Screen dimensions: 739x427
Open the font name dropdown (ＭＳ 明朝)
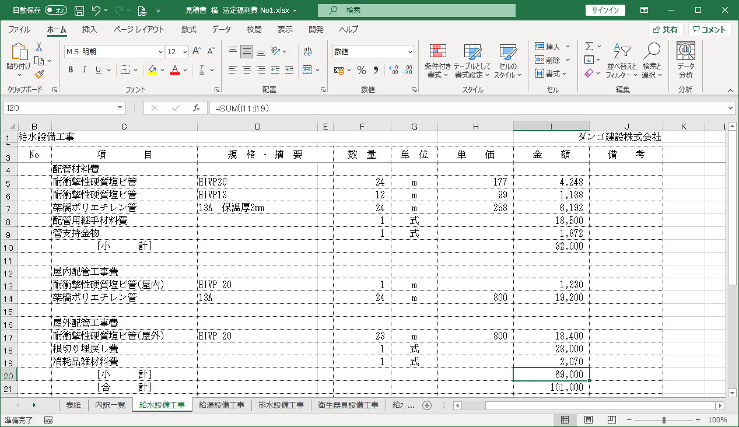(x=160, y=52)
